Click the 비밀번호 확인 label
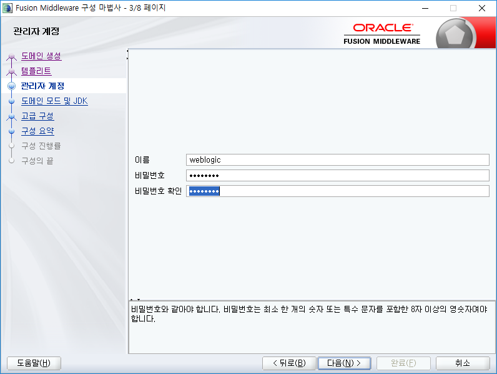Image resolution: width=497 pixels, height=374 pixels. pyautogui.click(x=158, y=191)
